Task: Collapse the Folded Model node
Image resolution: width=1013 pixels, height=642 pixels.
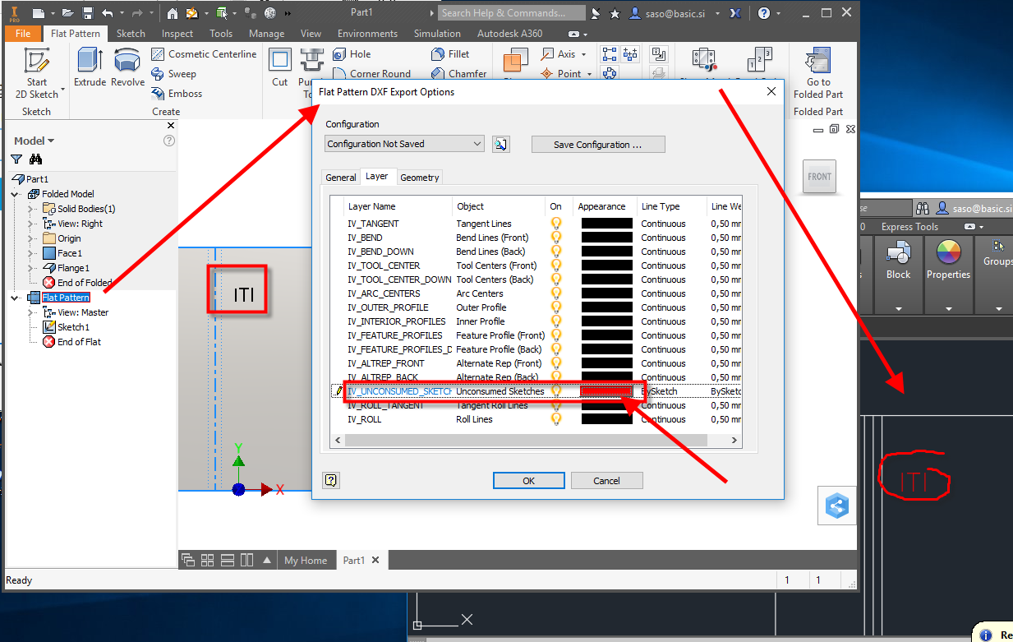Action: pyautogui.click(x=16, y=194)
